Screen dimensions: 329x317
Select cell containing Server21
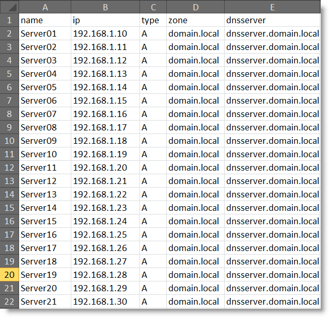pos(45,302)
